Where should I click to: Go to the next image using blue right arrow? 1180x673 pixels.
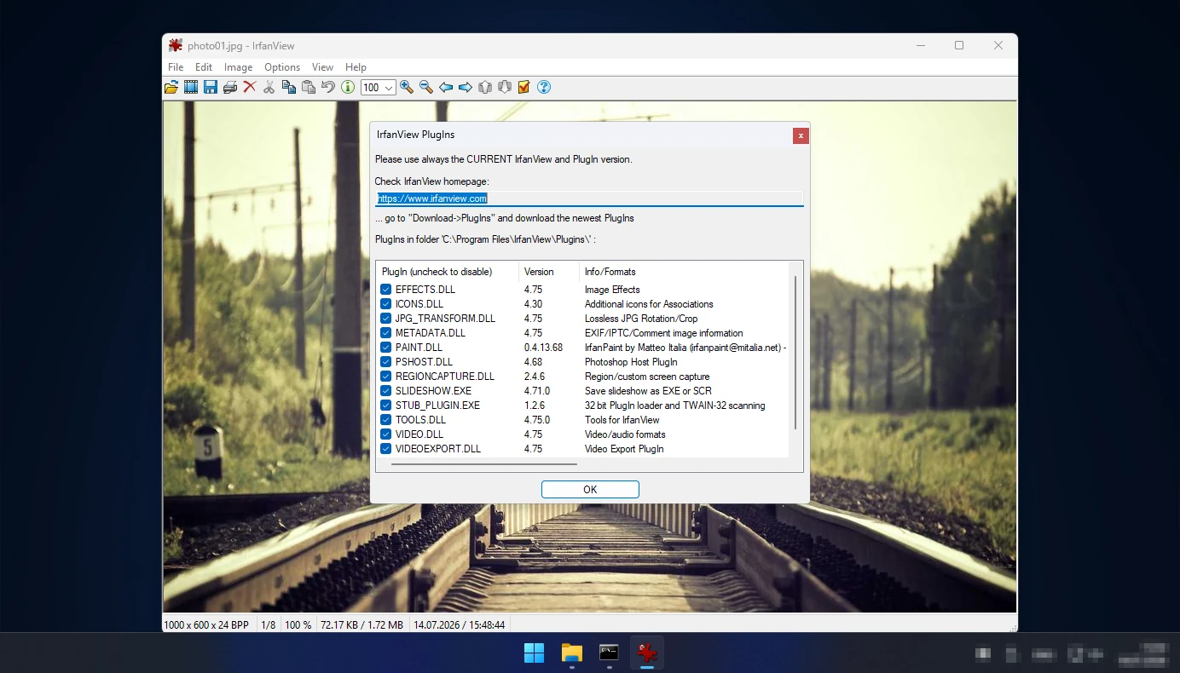tap(466, 87)
